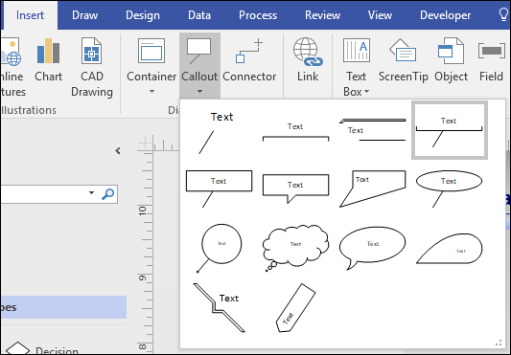The image size is (511, 355).
Task: Open the Review tab
Action: click(323, 15)
